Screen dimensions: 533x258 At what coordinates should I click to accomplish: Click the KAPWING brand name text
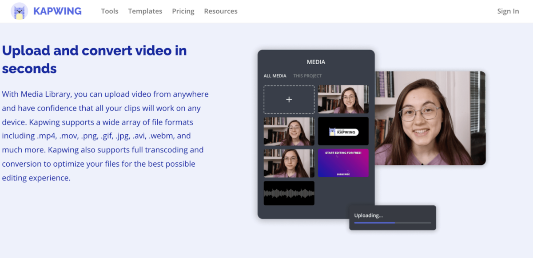pos(57,11)
